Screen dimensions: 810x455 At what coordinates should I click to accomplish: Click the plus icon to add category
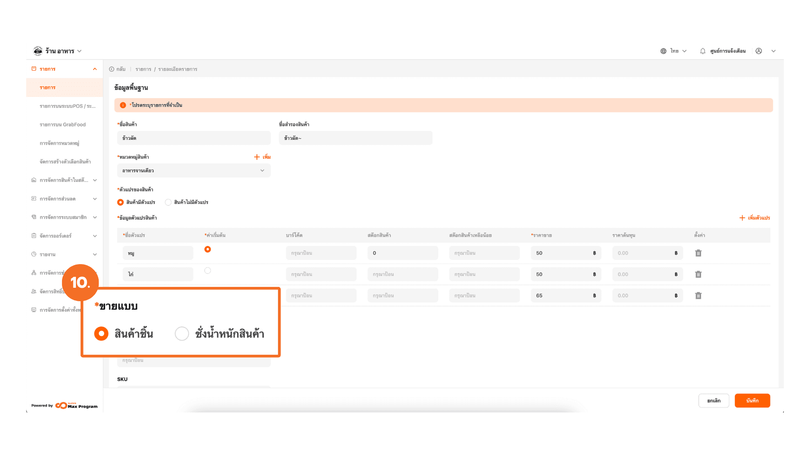tap(257, 157)
